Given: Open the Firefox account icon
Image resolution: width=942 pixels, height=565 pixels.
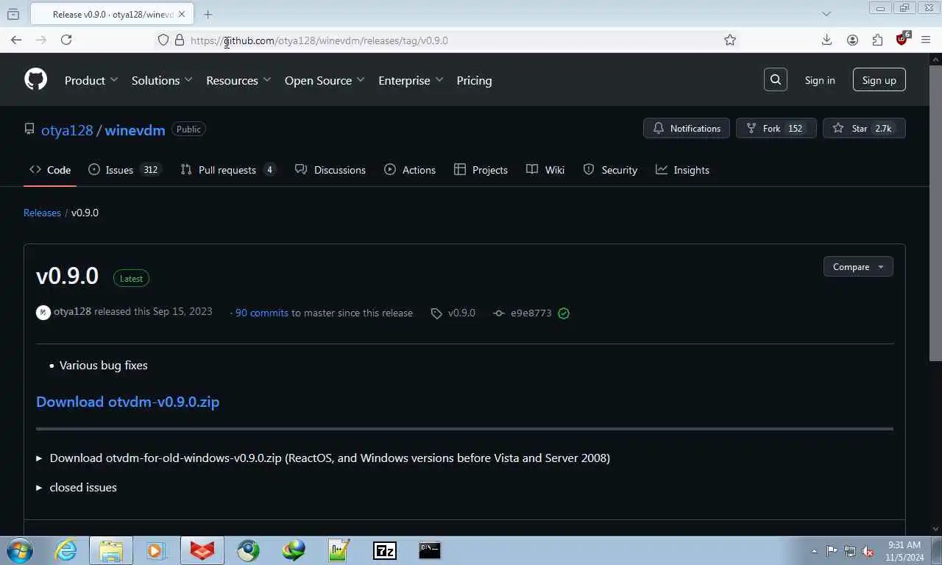Looking at the screenshot, I should pyautogui.click(x=852, y=40).
